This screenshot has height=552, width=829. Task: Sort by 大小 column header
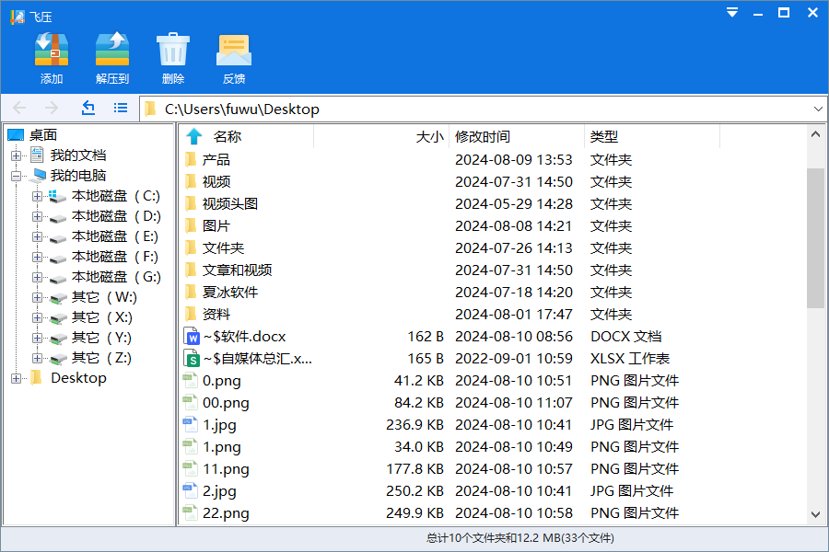click(x=429, y=137)
